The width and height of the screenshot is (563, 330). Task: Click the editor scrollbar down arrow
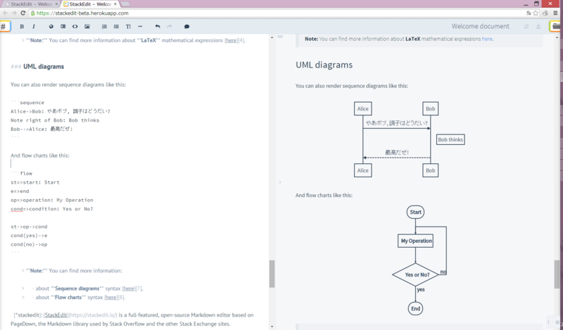tap(272, 326)
